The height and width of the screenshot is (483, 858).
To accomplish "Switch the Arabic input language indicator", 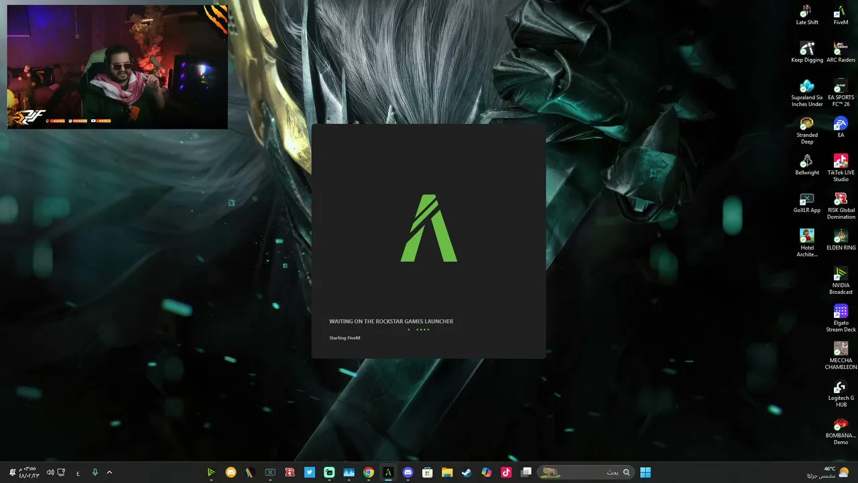I will coord(78,472).
